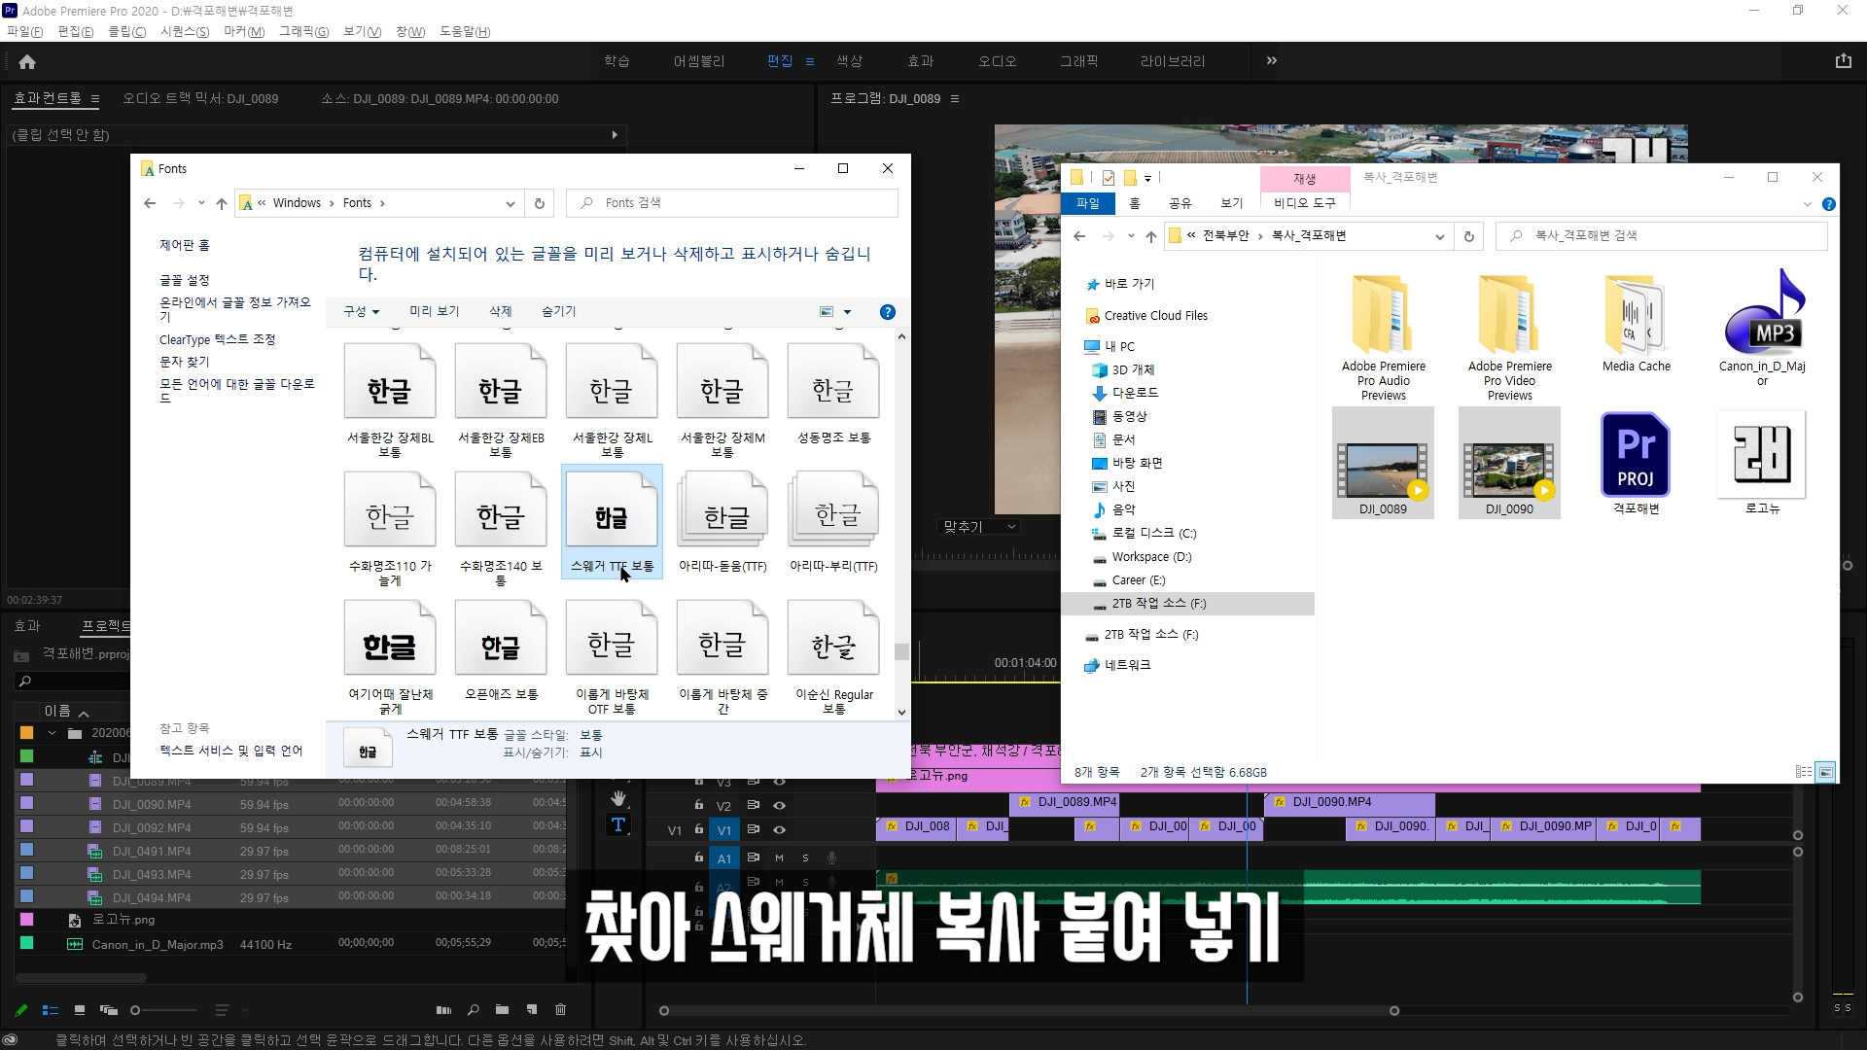Toggle lock on track V1
Viewport: 1867px width, 1050px height.
click(x=698, y=829)
